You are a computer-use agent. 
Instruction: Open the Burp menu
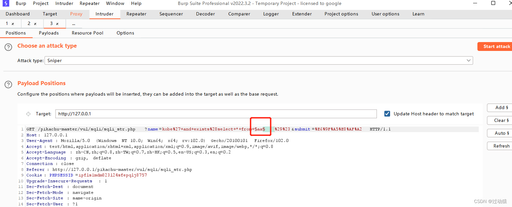coord(21,3)
